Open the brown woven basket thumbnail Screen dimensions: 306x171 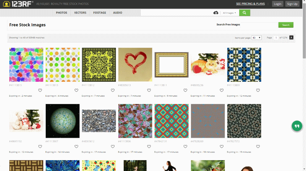coord(26,165)
